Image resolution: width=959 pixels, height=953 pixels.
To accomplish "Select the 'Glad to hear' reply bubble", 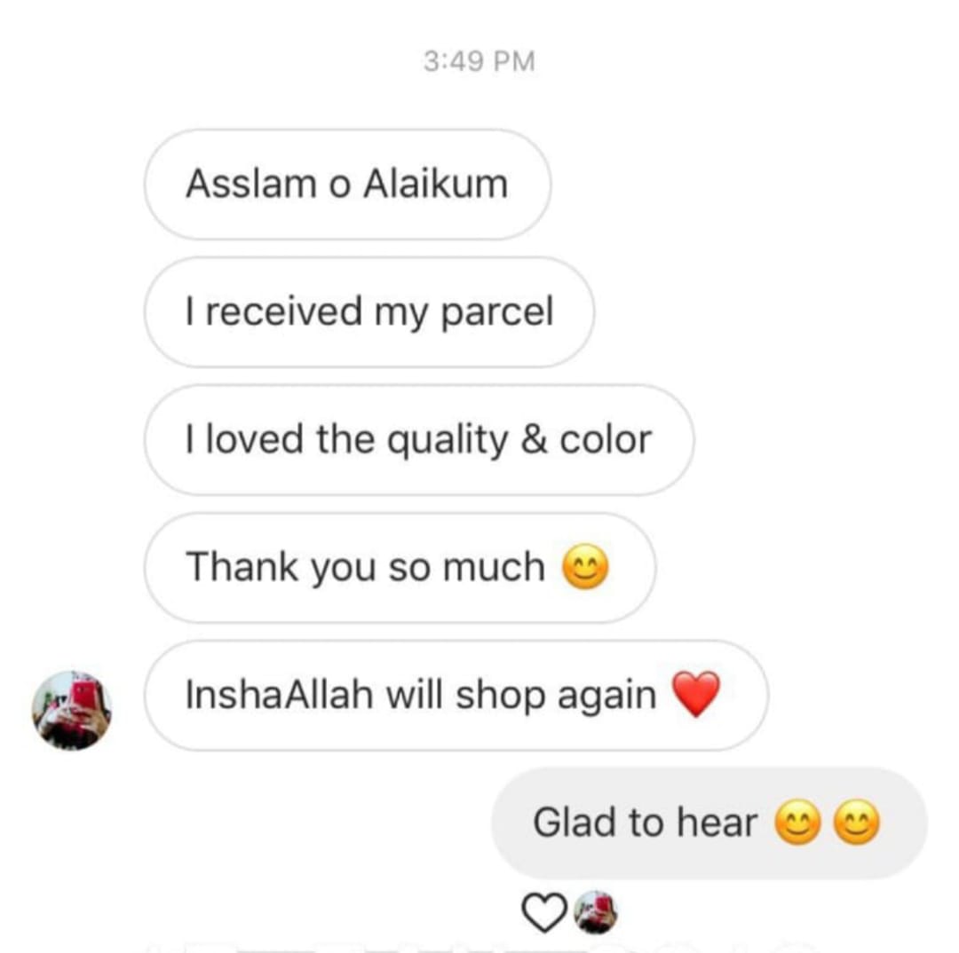I will [709, 823].
